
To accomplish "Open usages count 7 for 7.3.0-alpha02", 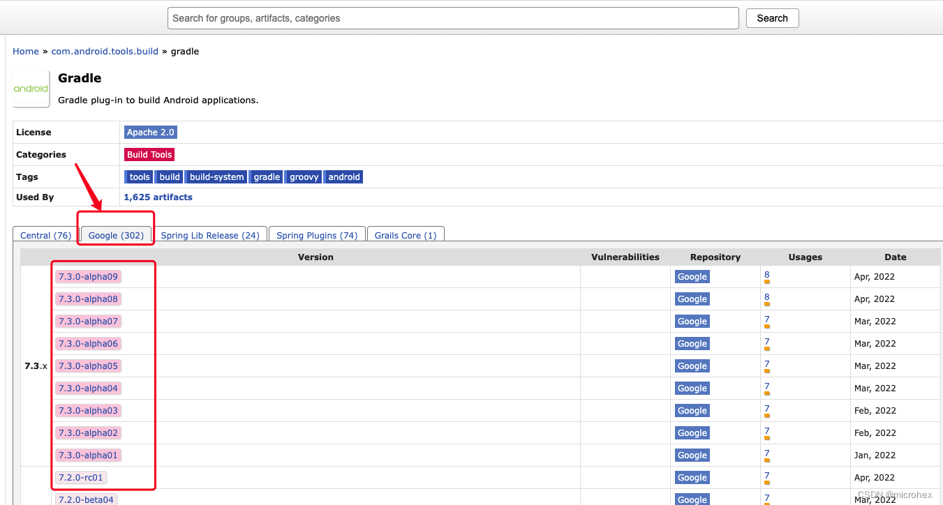I will click(766, 431).
